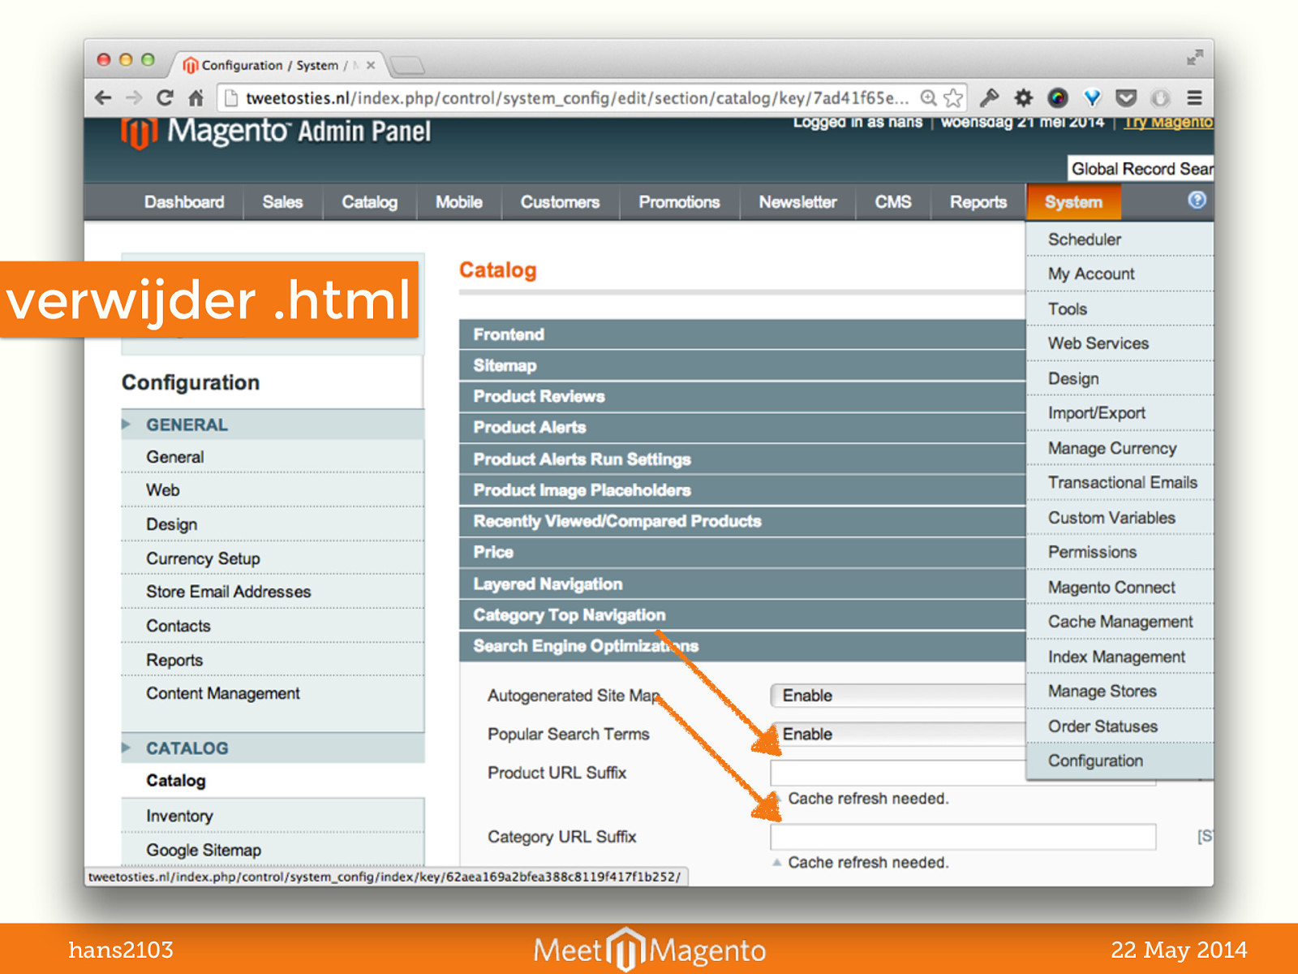Select Scheduler in System dropdown
The width and height of the screenshot is (1298, 974).
1120,239
